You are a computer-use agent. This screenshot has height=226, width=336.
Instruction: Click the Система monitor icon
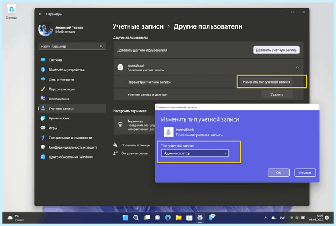click(43, 59)
